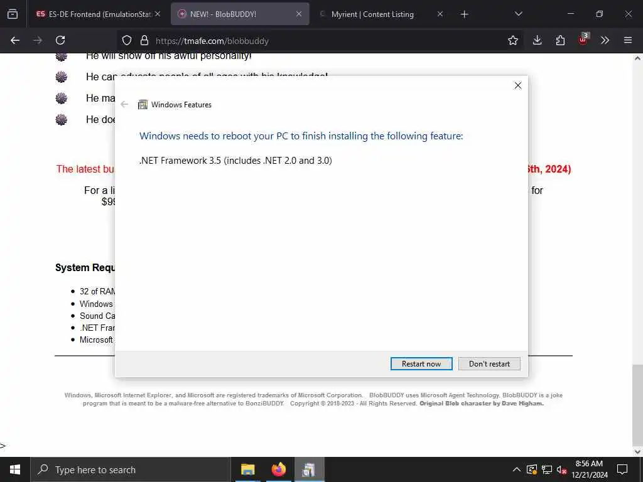Screen dimensions: 643x482
Task: Click the Windows Security tray icon
Action: 532,469
